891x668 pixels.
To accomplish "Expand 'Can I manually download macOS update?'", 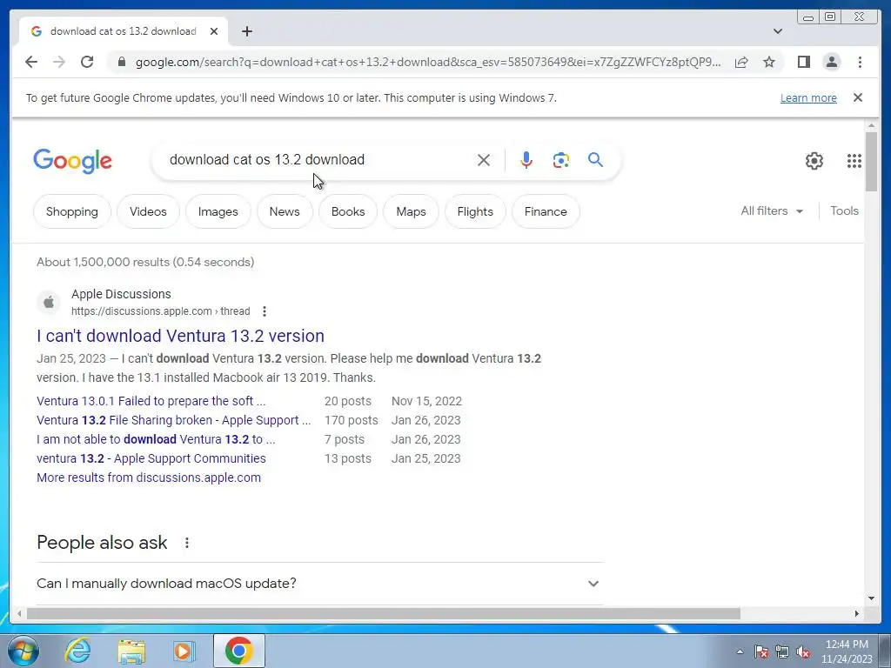I will [319, 584].
